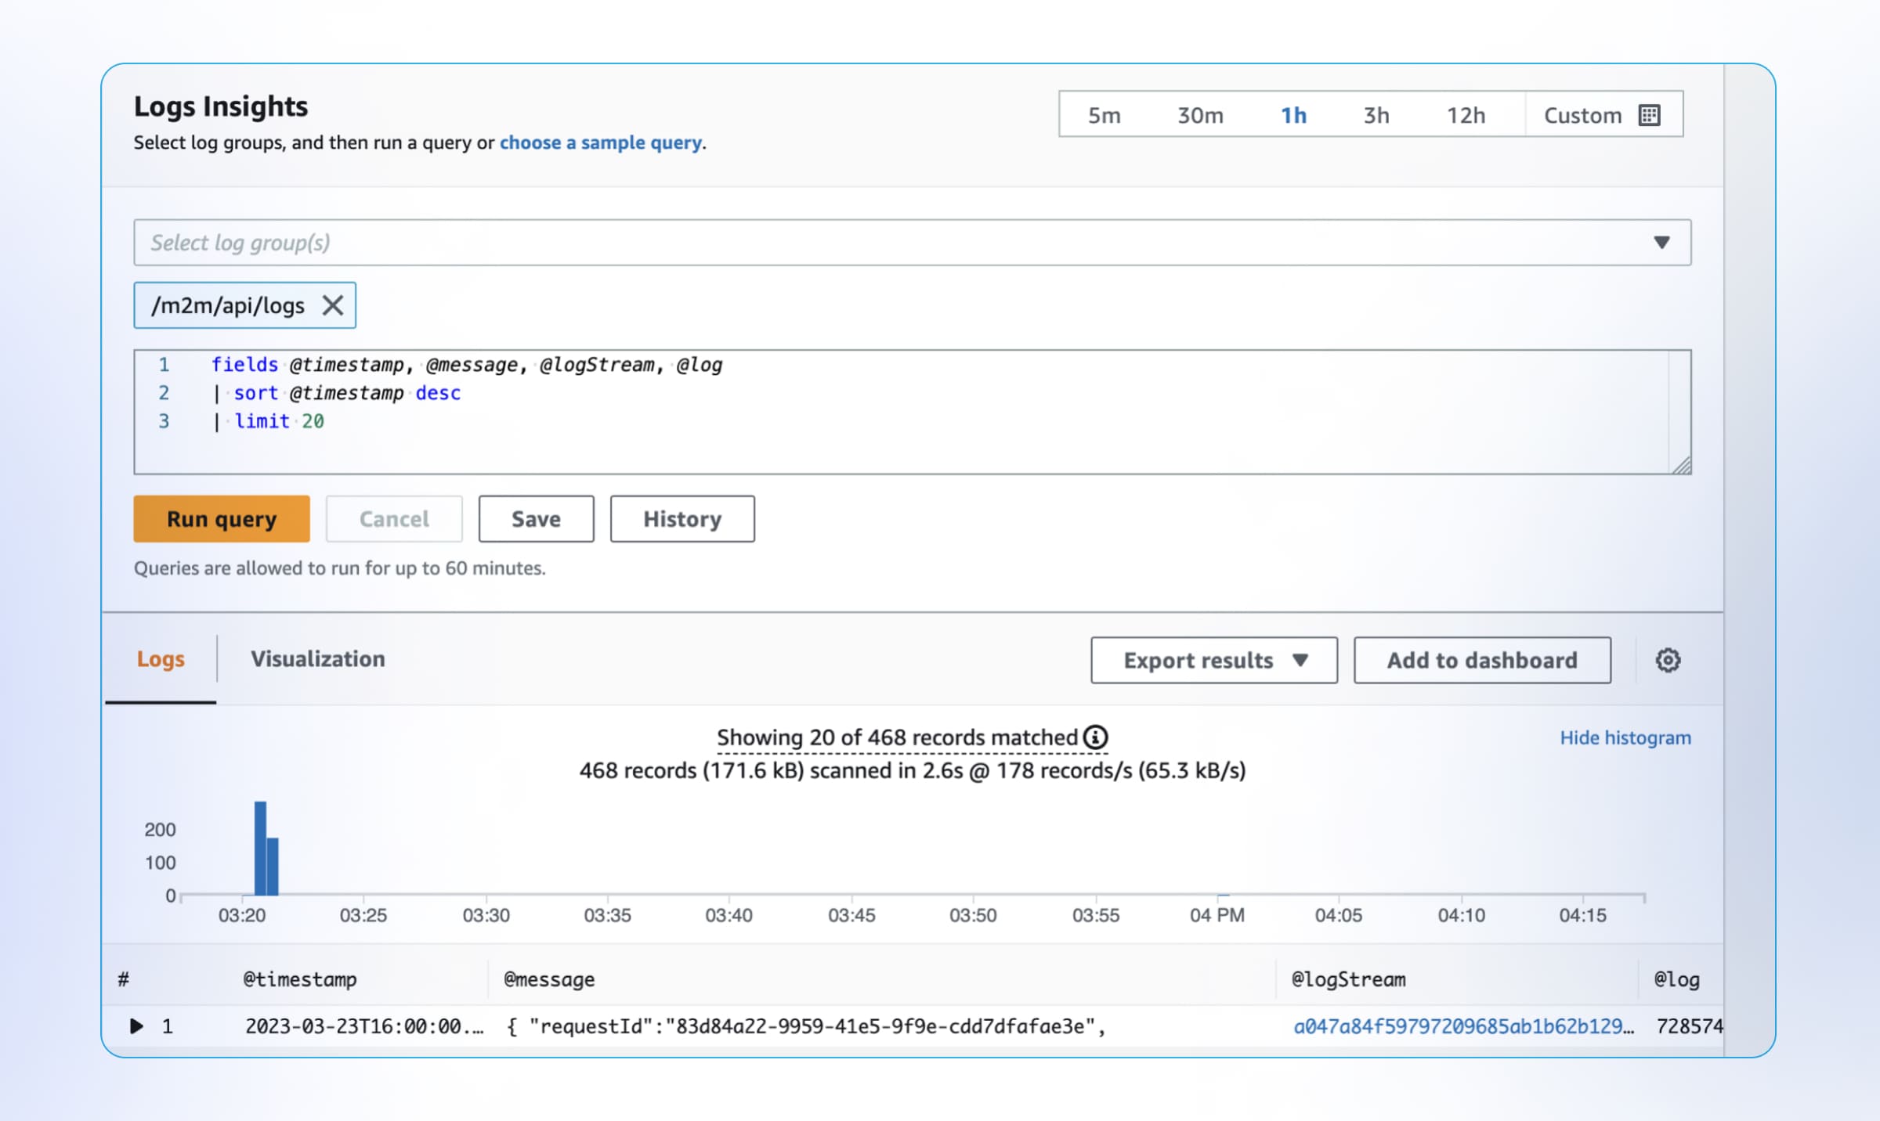Open the Export results dropdown

(x=1214, y=660)
